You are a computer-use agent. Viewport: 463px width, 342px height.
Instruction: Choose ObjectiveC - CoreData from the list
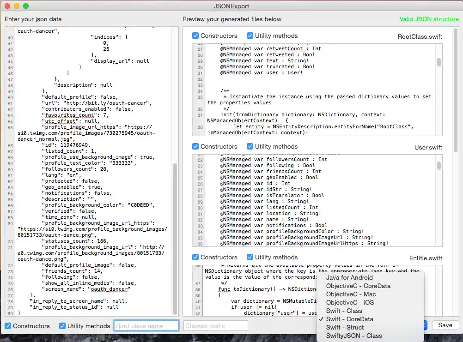click(358, 286)
